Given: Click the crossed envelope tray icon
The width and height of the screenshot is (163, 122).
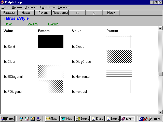Looking at the screenshot, I should pyautogui.click(x=145, y=119).
